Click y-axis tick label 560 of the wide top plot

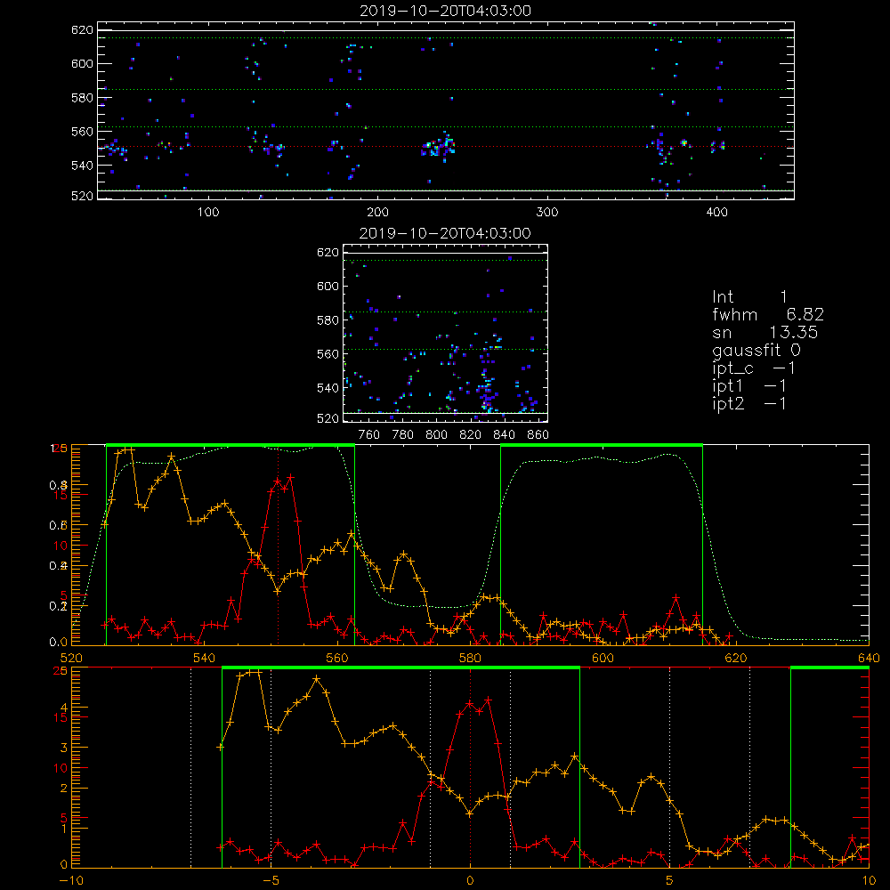pyautogui.click(x=82, y=132)
